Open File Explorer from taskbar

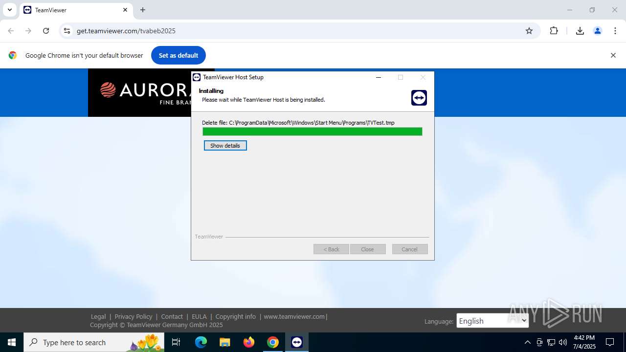[224, 342]
